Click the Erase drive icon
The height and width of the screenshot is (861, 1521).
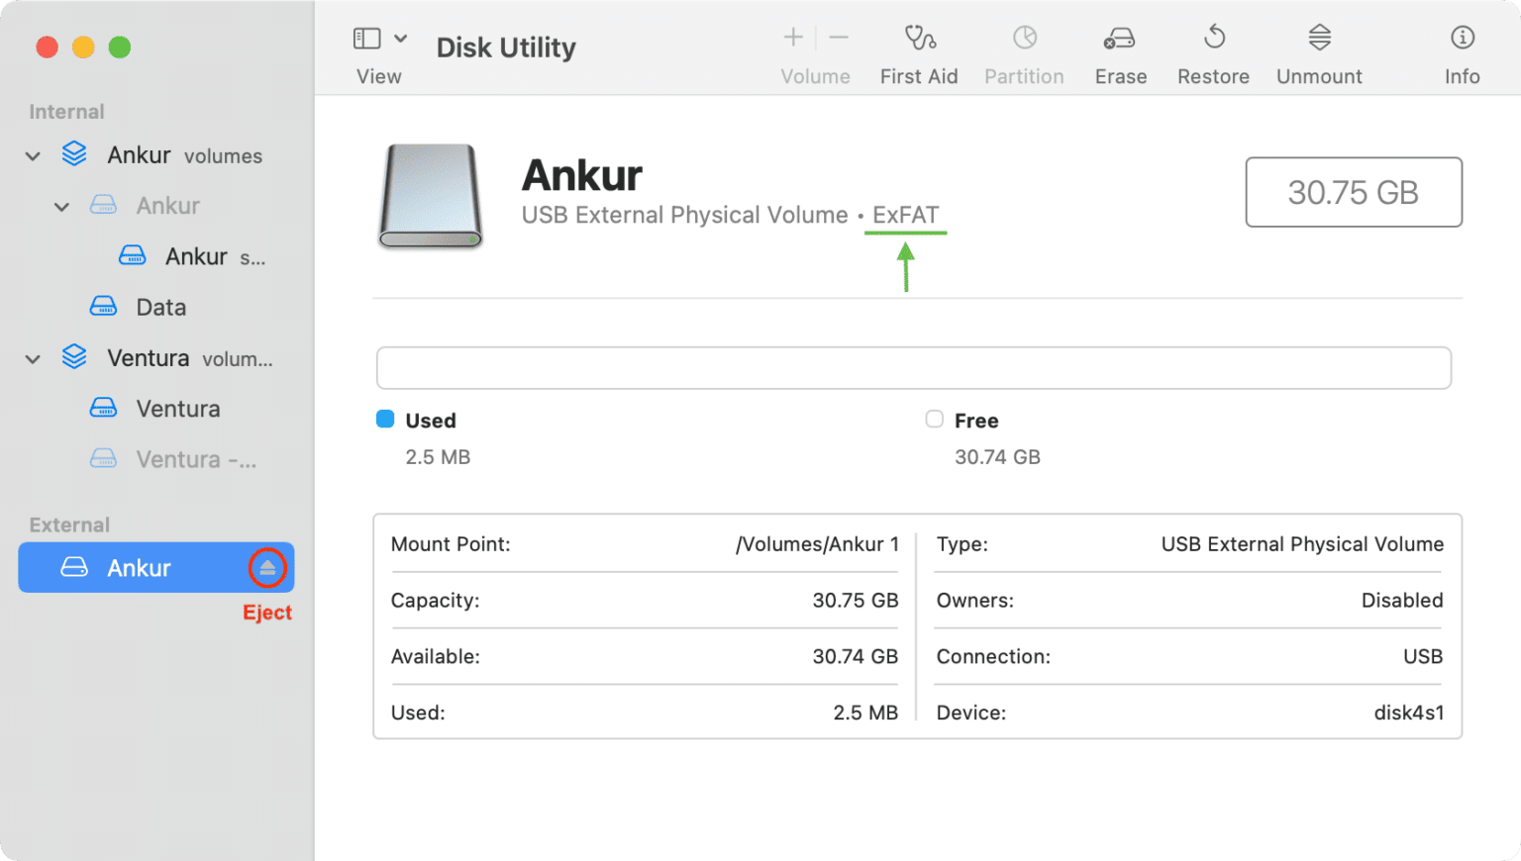coord(1120,39)
